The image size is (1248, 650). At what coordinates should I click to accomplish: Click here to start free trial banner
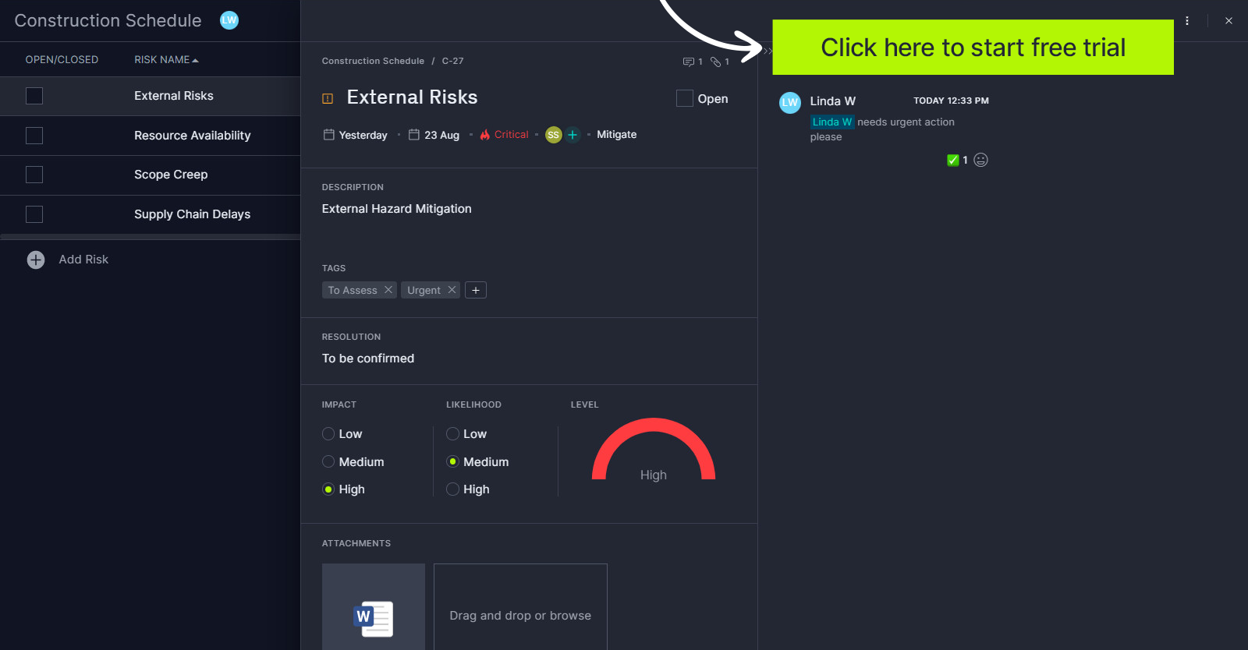pos(973,48)
